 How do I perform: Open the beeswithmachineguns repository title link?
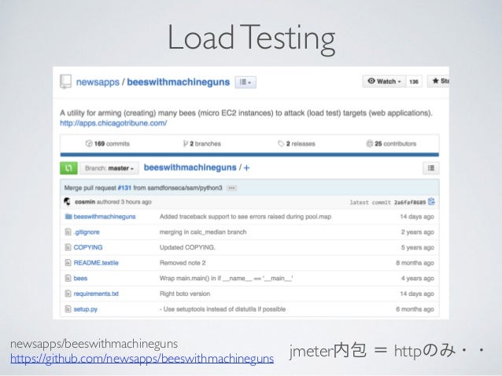click(x=179, y=82)
